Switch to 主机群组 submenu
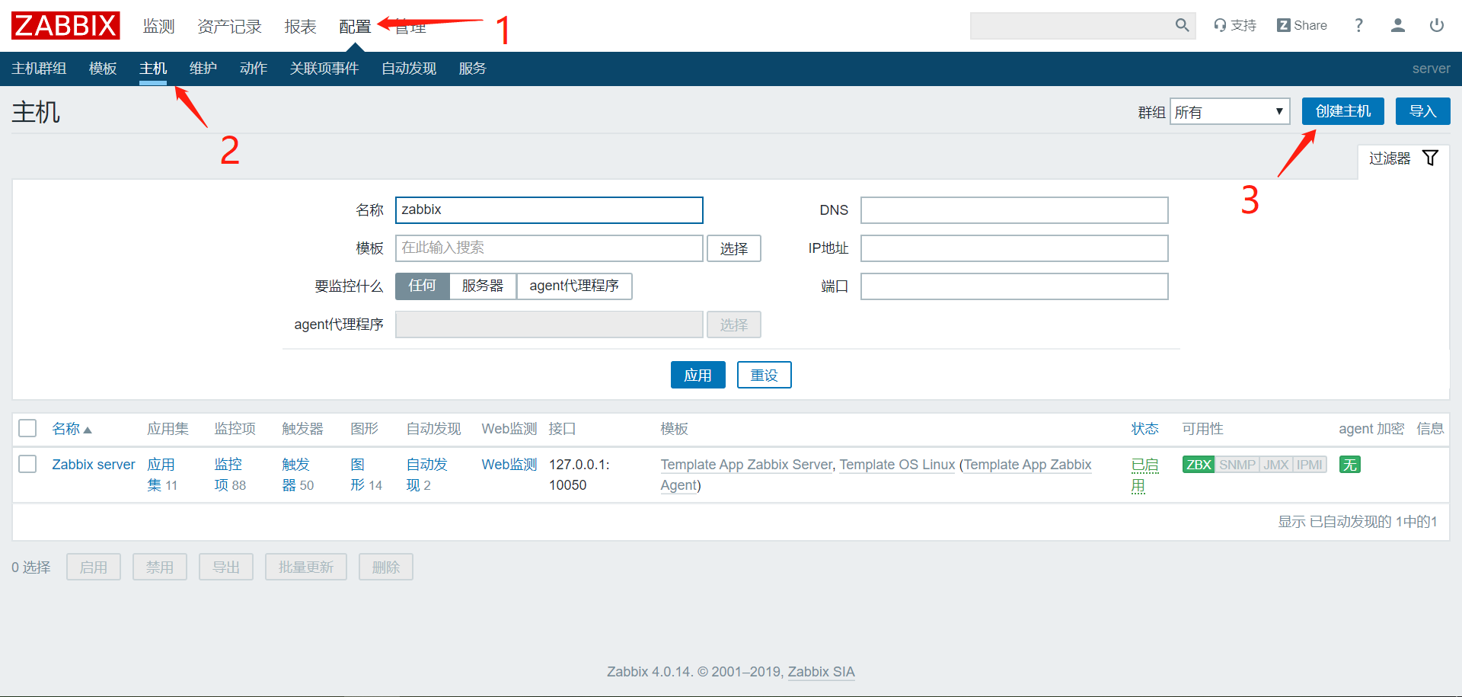Viewport: 1462px width, 697px height. (39, 69)
